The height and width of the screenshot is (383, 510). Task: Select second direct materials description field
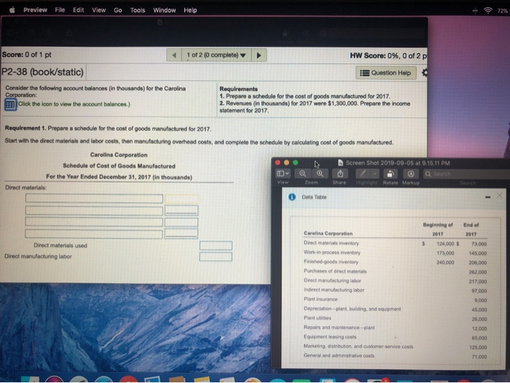(x=94, y=210)
